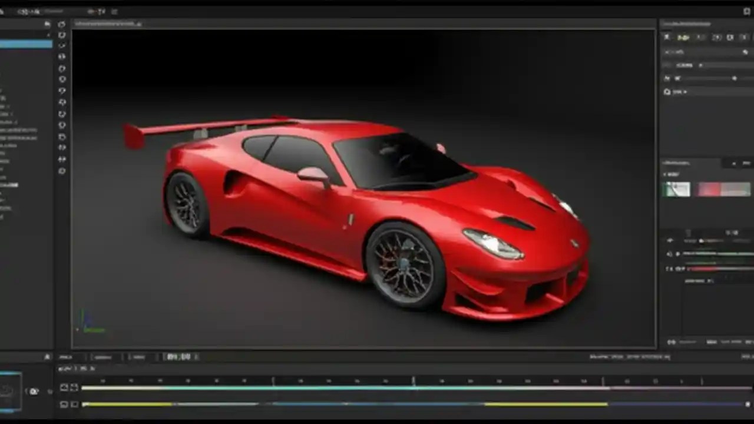Click the pin icon atop the right properties panel
754x424 pixels.
point(667,37)
